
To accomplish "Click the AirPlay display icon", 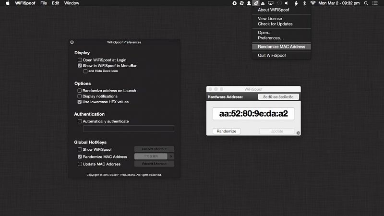I will pyautogui.click(x=270, y=3).
